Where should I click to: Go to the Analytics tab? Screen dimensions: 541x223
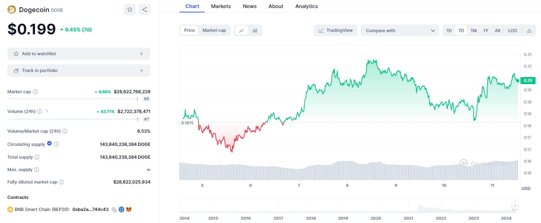(307, 6)
